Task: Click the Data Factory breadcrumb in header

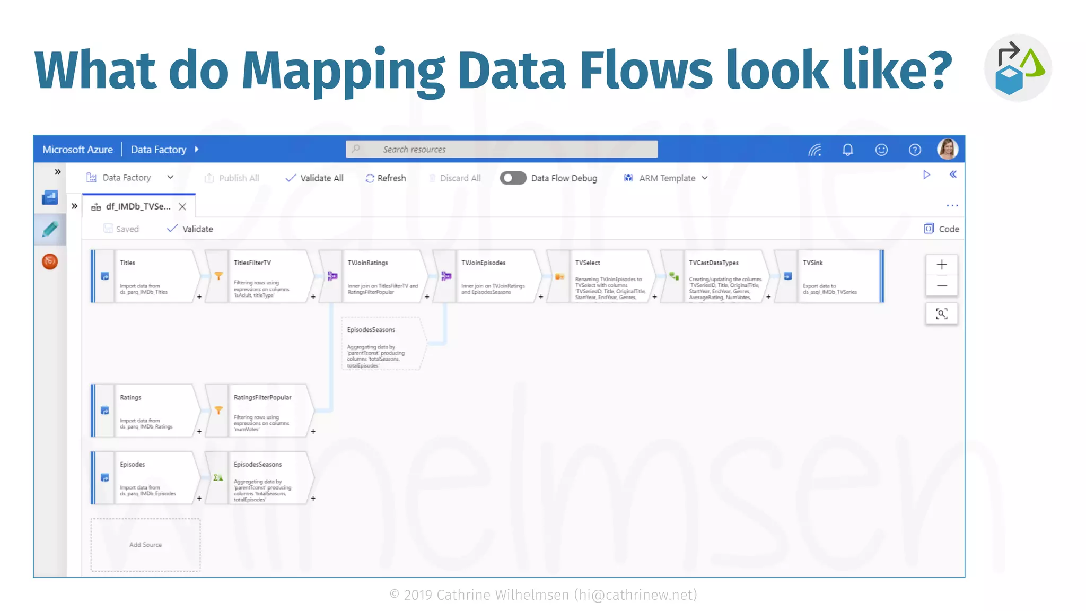Action: click(x=159, y=150)
